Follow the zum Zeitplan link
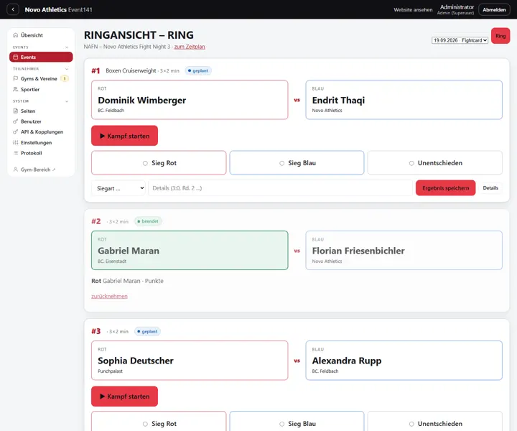The width and height of the screenshot is (517, 431). click(x=190, y=47)
